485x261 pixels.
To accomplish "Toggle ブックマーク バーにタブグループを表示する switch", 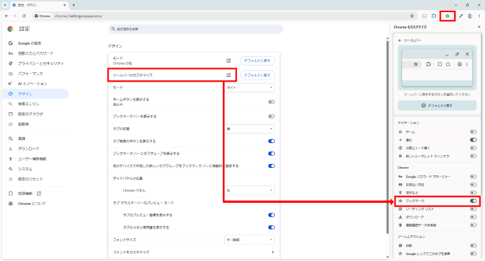I will pos(271,154).
